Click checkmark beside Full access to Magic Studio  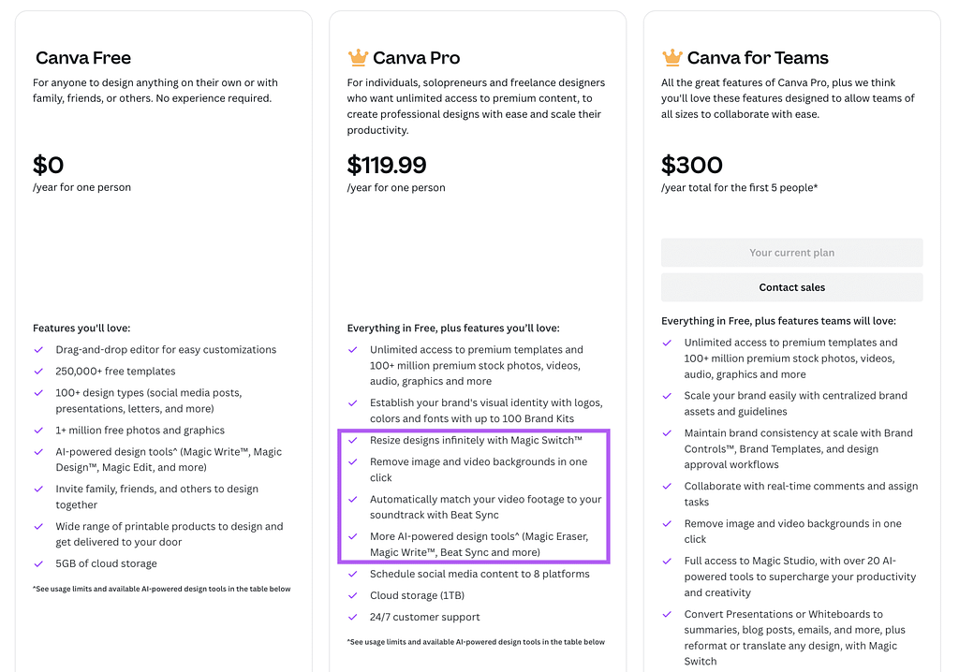tap(667, 562)
